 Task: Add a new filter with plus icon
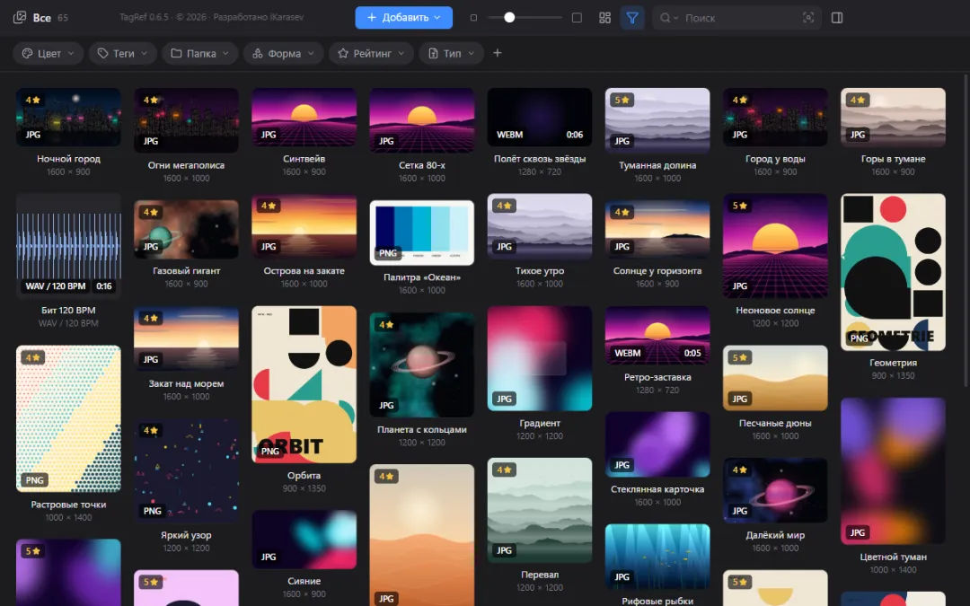coord(498,53)
